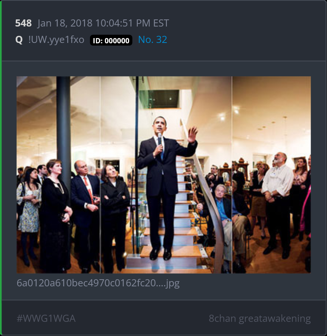
Task: Select post number 548
Action: tap(24, 23)
